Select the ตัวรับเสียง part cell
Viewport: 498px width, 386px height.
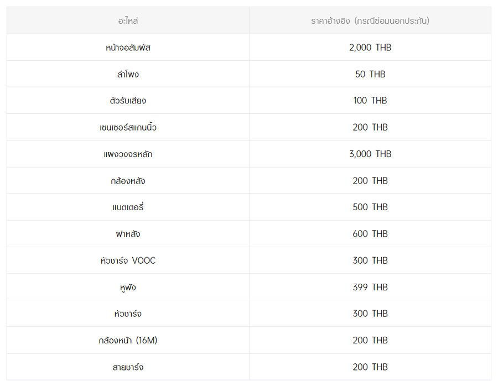pos(128,101)
